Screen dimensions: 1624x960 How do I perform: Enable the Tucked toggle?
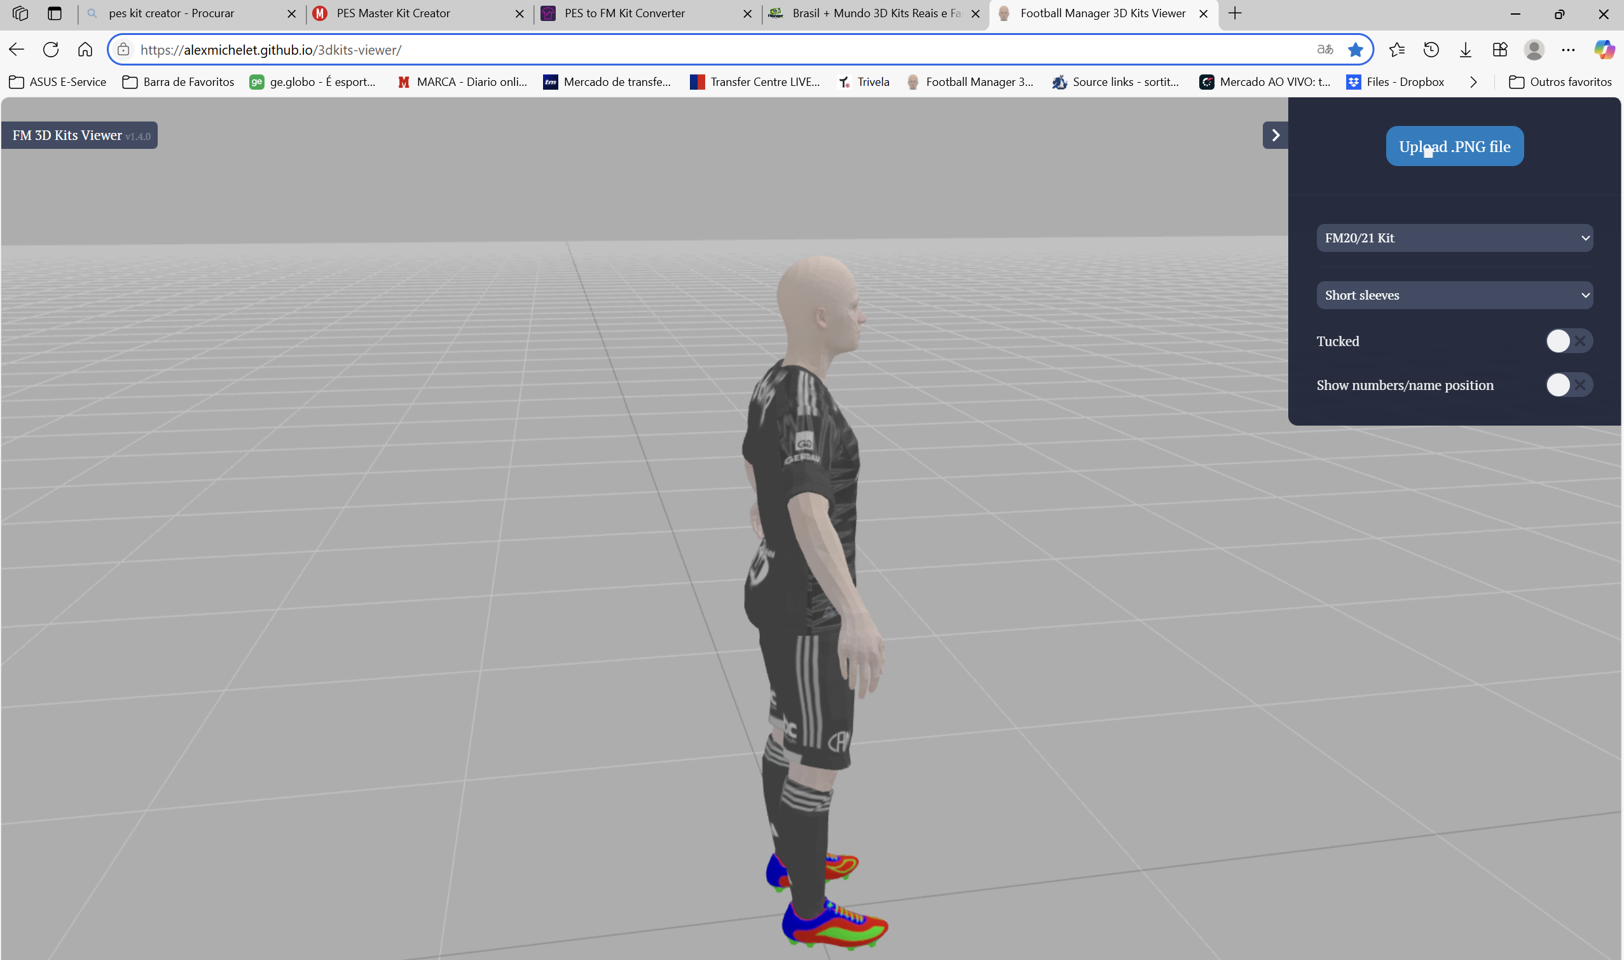[x=1569, y=341]
